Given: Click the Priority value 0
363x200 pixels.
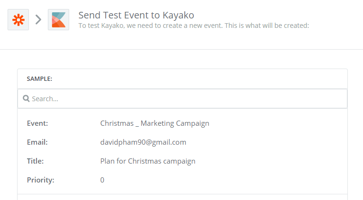Looking at the screenshot, I should pyautogui.click(x=102, y=180).
